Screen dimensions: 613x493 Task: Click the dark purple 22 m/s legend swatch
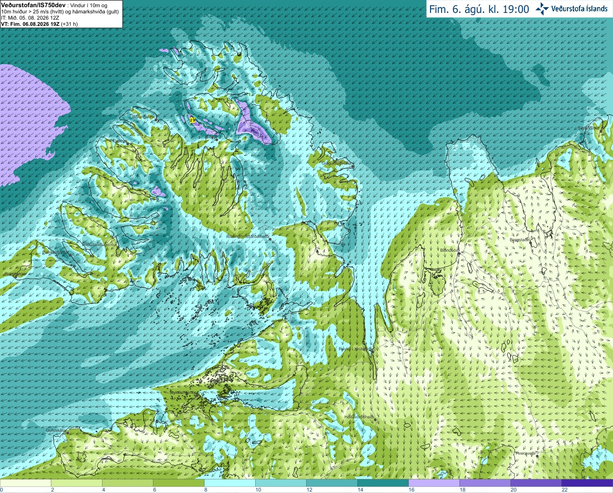pyautogui.click(x=587, y=483)
